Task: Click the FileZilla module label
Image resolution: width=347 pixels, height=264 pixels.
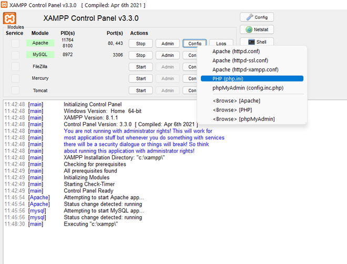Action: pos(40,67)
